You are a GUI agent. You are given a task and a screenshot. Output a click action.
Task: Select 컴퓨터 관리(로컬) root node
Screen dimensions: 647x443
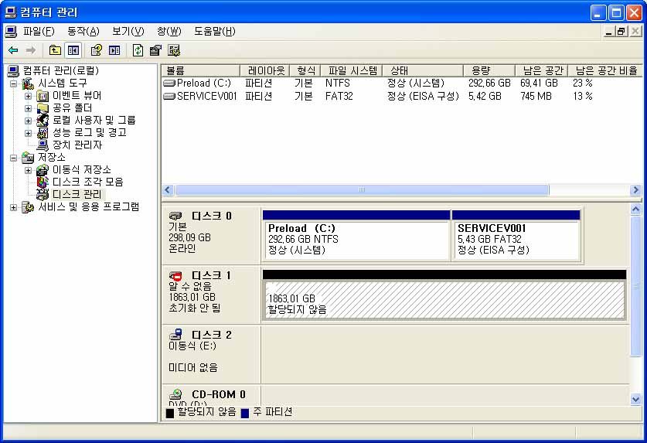click(60, 70)
